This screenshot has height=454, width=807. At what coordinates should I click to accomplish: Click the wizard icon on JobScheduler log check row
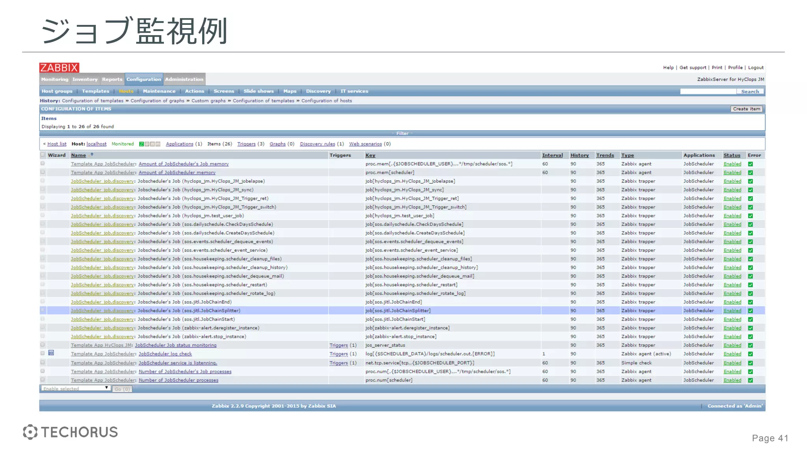51,353
